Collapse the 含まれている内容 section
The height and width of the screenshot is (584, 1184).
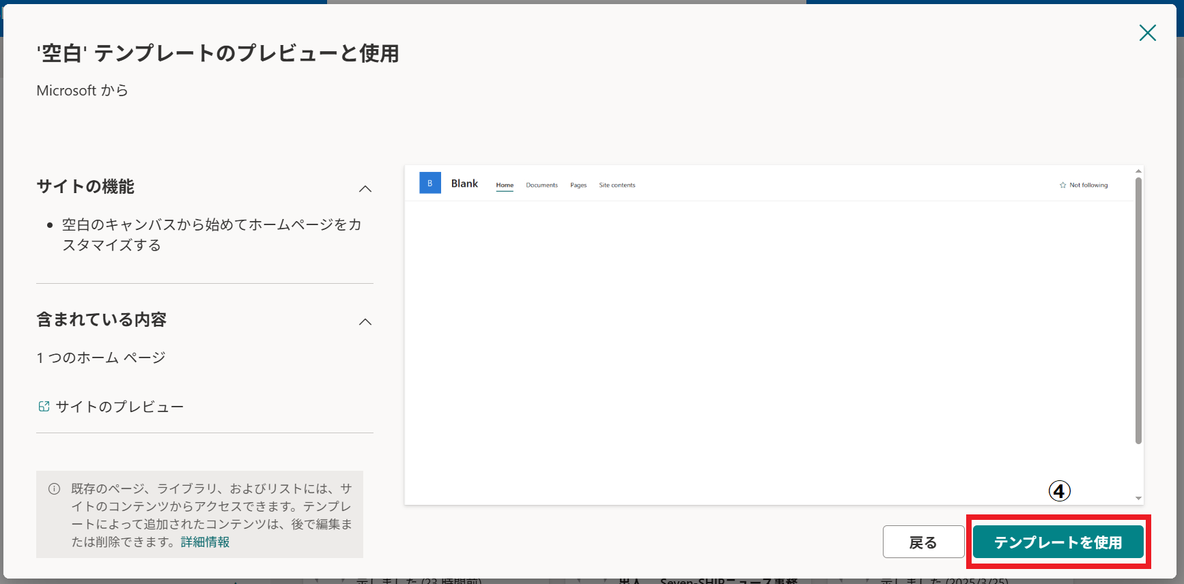coord(365,321)
